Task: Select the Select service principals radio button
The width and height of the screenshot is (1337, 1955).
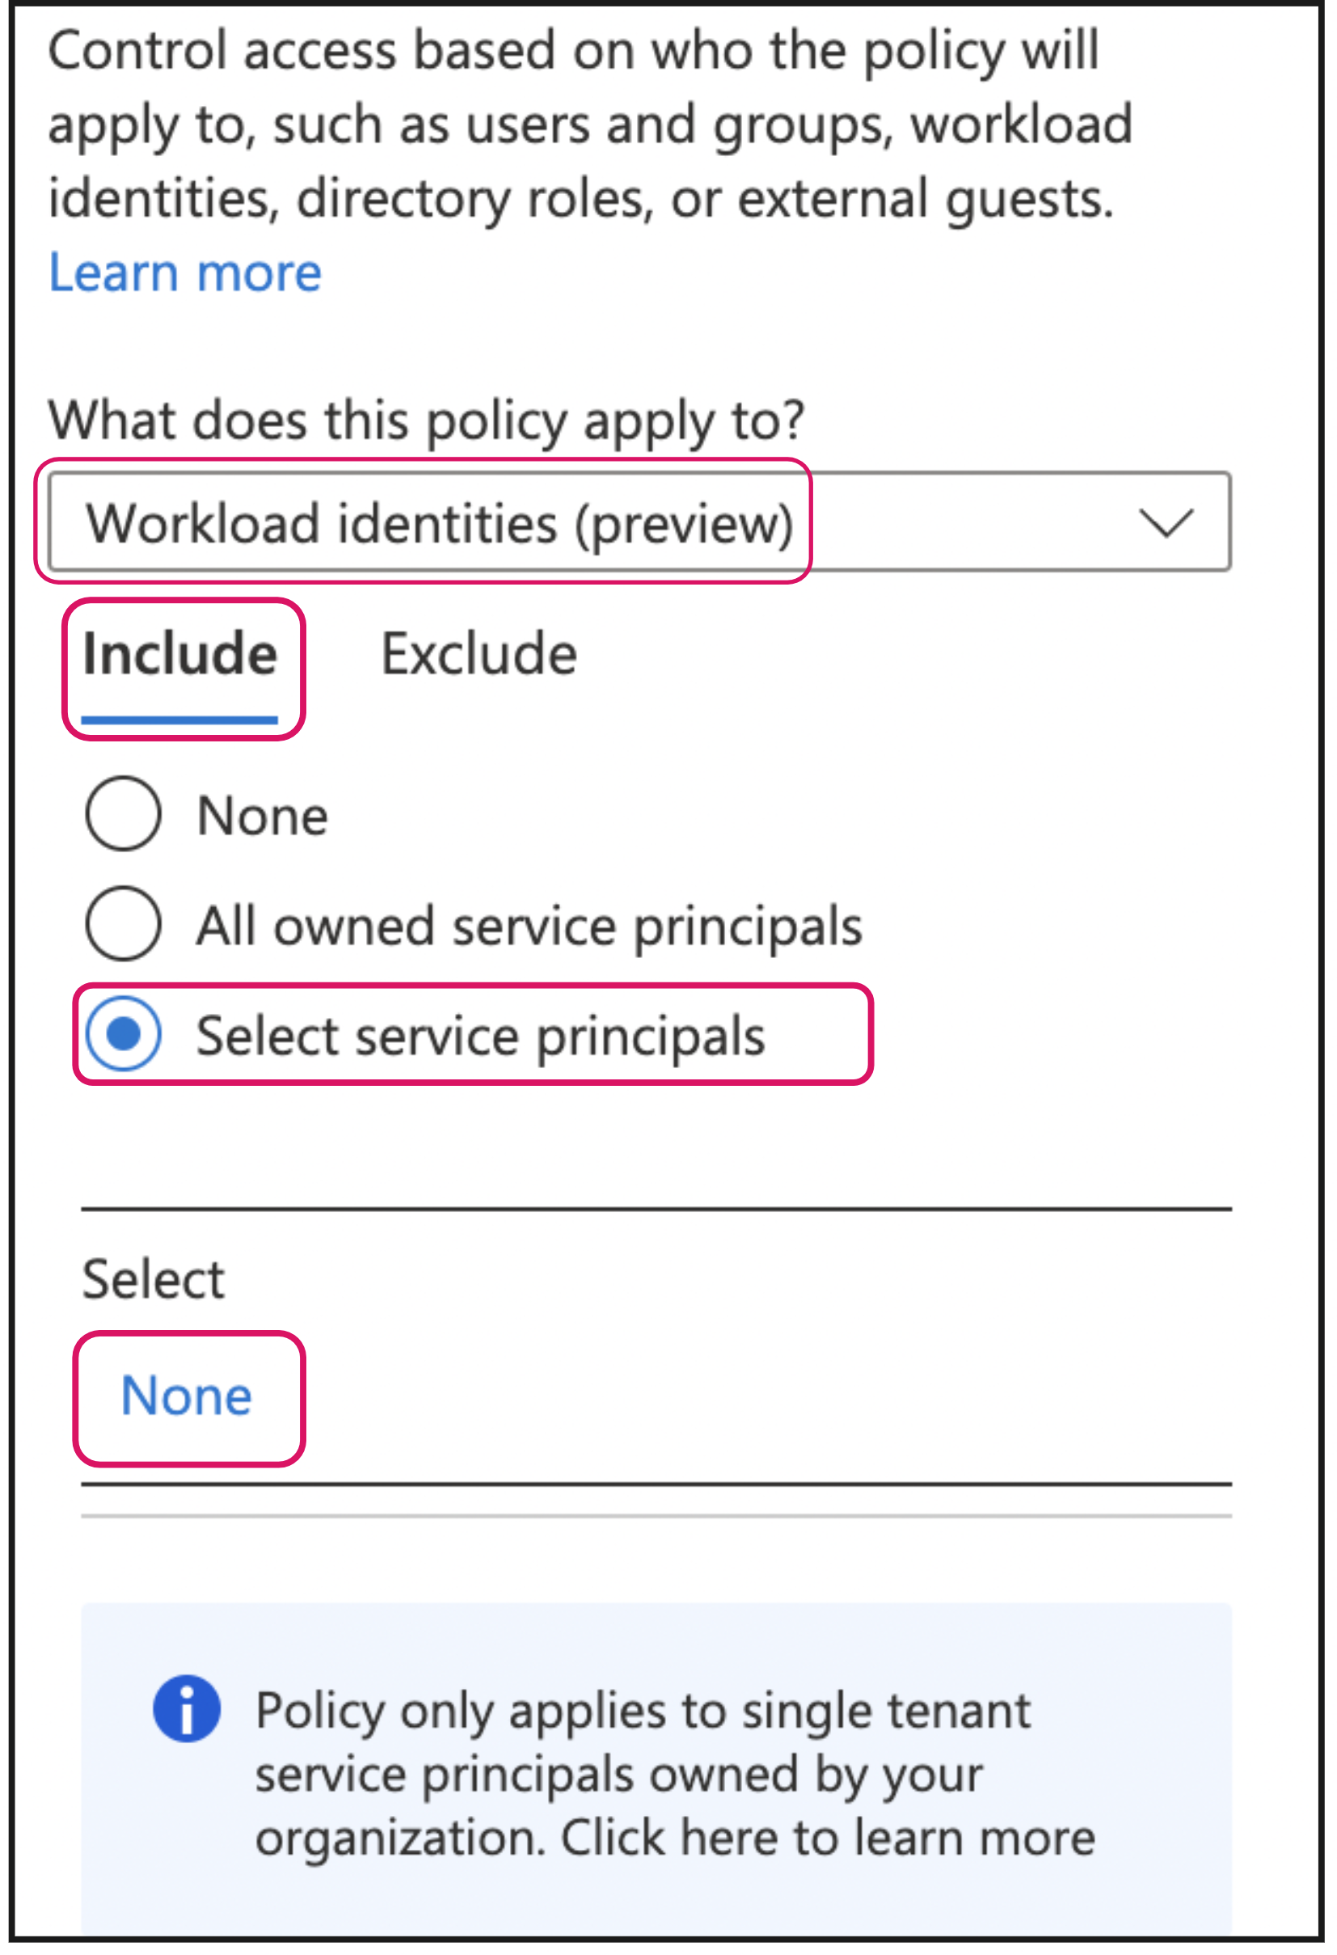Action: (122, 1035)
